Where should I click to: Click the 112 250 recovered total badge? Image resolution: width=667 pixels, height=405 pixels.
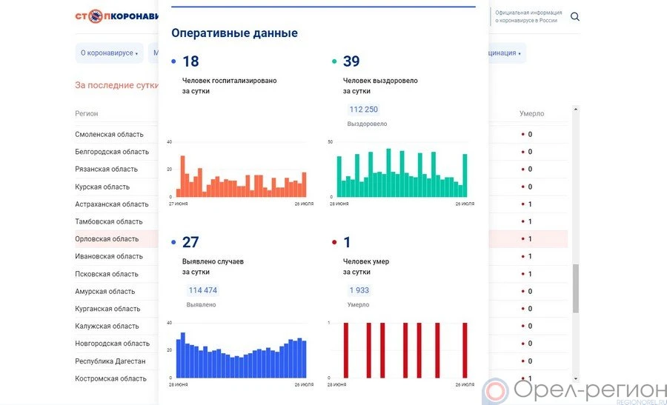click(x=363, y=110)
